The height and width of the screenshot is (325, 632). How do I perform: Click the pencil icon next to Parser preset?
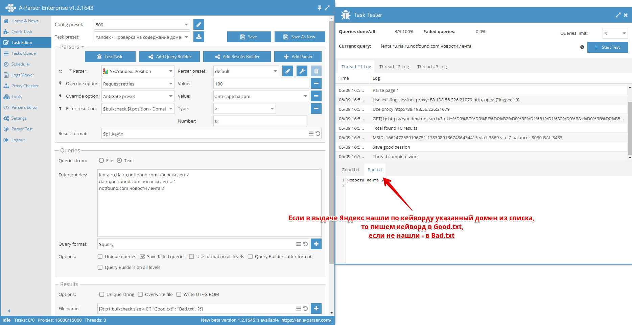coord(288,71)
